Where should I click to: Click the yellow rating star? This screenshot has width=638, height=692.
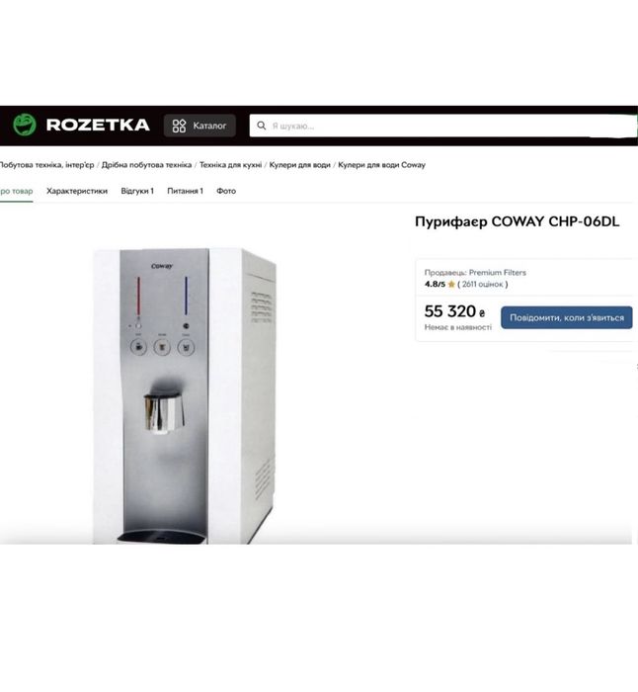(x=451, y=285)
